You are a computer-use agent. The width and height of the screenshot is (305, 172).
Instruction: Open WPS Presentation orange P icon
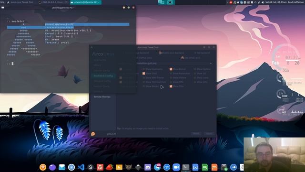[x=214, y=167]
